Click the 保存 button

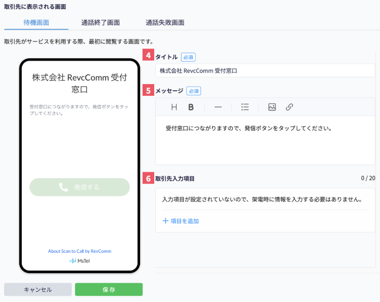[x=109, y=289]
